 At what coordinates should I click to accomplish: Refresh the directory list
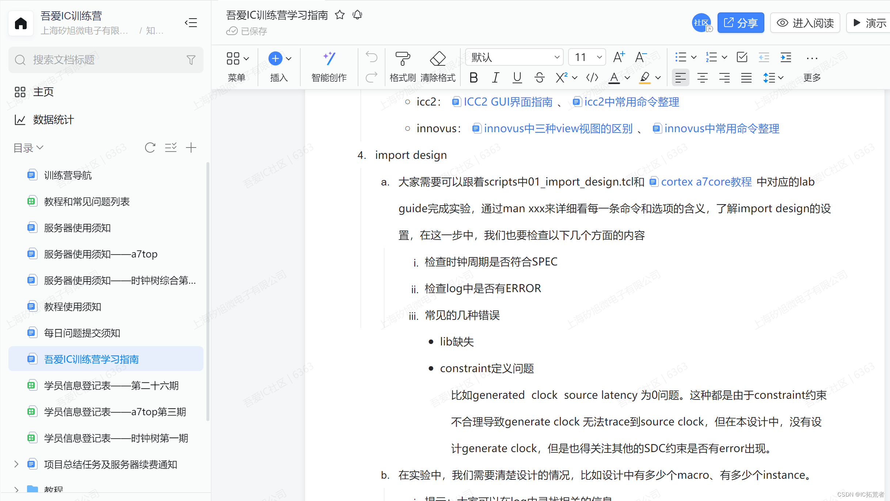coord(150,148)
